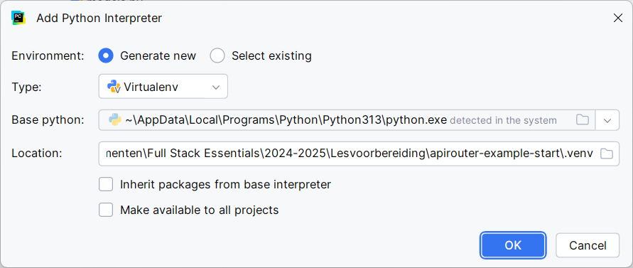Click the Environment: label
This screenshot has width=633, height=268.
tap(48, 55)
